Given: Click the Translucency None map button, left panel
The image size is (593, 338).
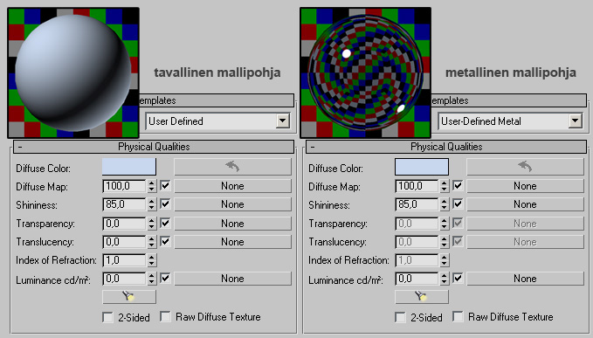Looking at the screenshot, I should [x=232, y=242].
